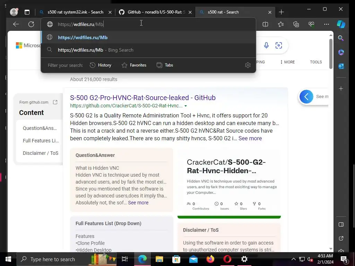Open a new tab with plus button
This screenshot has height=266, width=355.
[x=281, y=12]
